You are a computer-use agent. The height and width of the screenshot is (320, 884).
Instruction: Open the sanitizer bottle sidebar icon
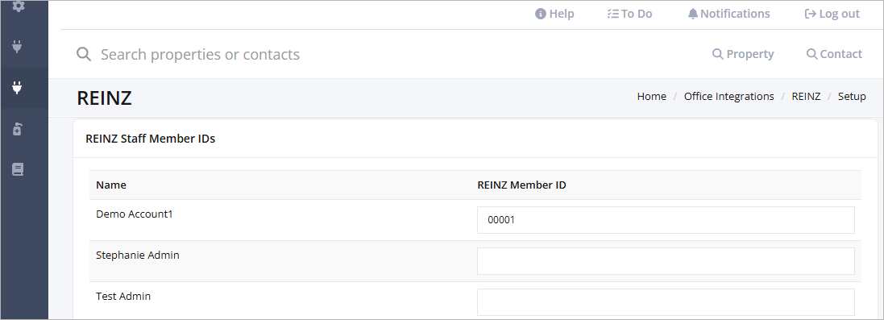pos(17,129)
